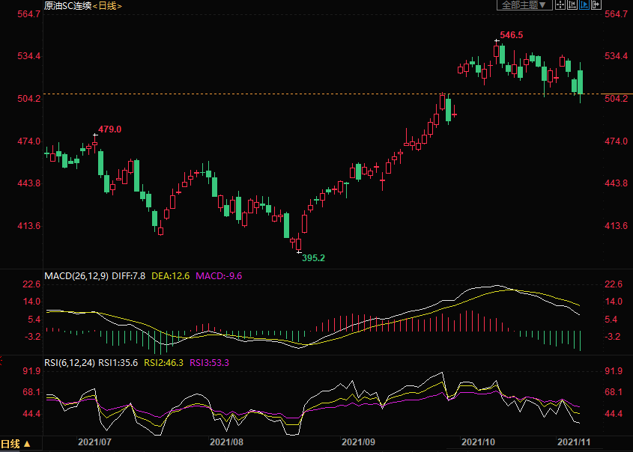Expand the 日线 period selector at bottom left

click(x=16, y=444)
